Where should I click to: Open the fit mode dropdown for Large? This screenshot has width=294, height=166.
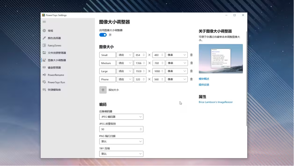[125, 71]
